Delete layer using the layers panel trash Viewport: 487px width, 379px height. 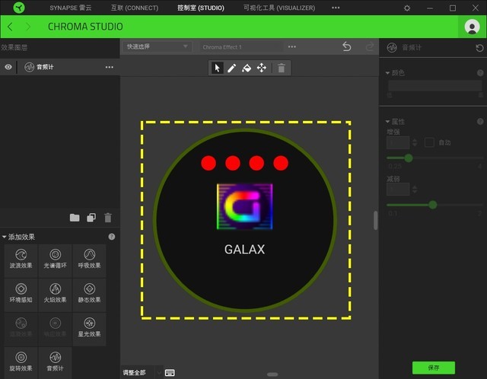click(108, 218)
